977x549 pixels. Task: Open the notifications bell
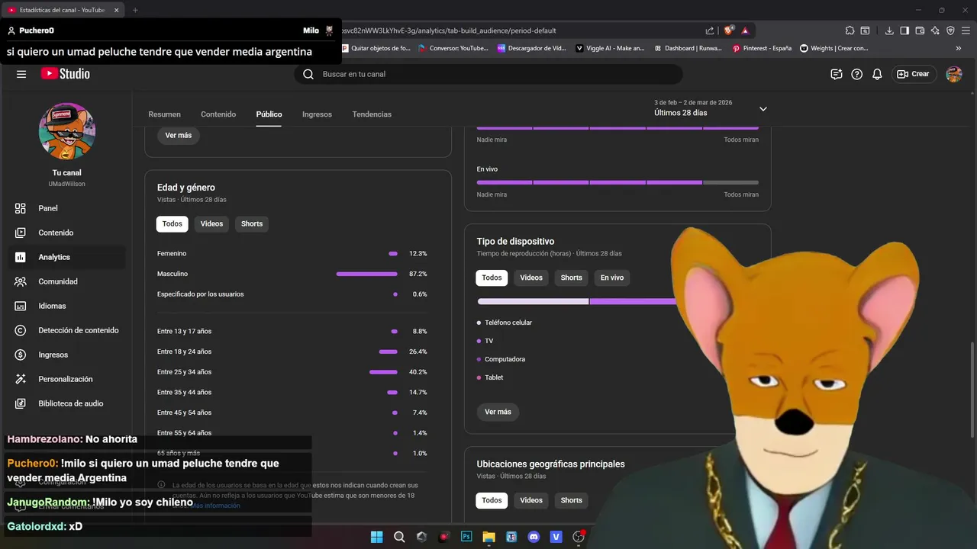(x=878, y=74)
